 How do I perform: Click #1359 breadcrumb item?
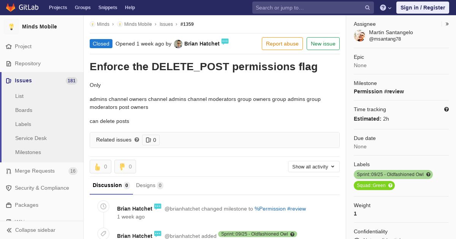click(187, 24)
